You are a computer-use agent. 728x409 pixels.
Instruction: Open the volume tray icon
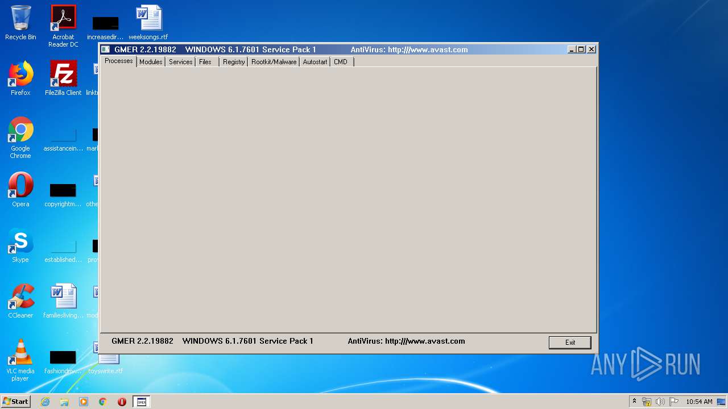point(660,402)
